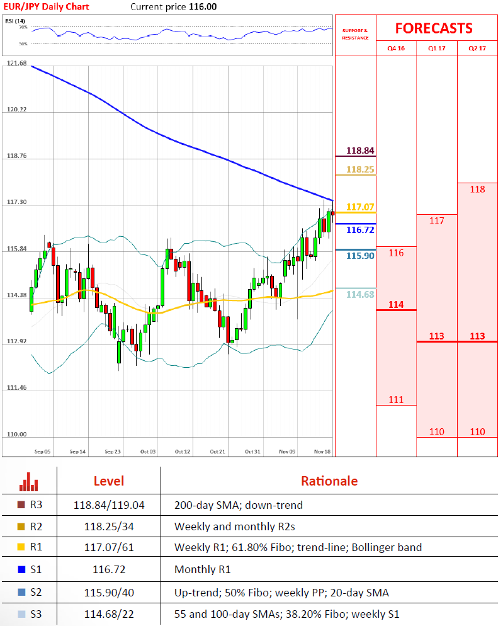Click the 117.07/61 level cell
The width and height of the screenshot is (503, 626).
108,547
